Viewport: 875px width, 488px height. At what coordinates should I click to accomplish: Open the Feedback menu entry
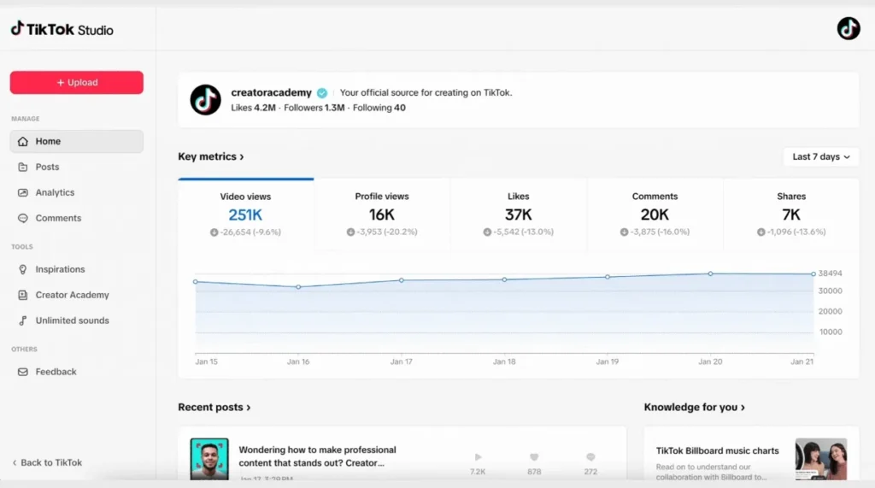(x=76, y=372)
